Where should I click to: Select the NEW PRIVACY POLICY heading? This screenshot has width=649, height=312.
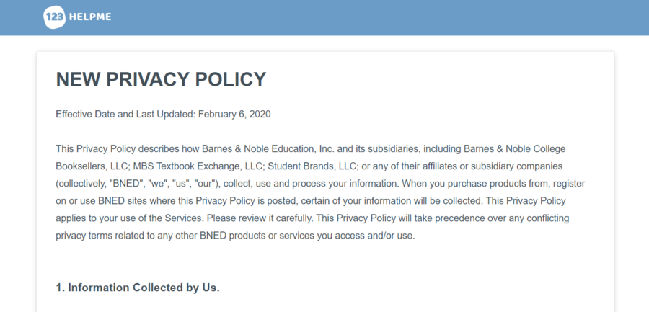(161, 79)
